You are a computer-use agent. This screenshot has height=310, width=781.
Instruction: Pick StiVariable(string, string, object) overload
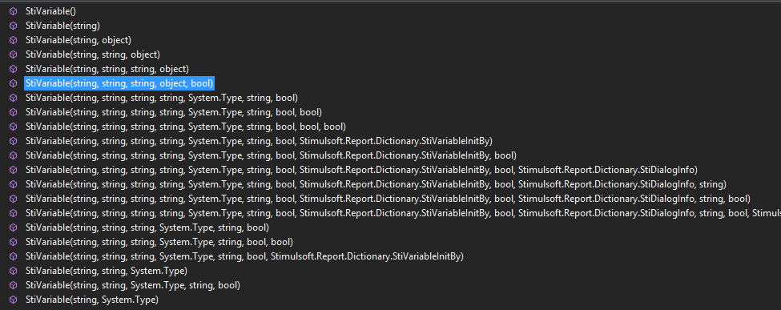pyautogui.click(x=93, y=54)
